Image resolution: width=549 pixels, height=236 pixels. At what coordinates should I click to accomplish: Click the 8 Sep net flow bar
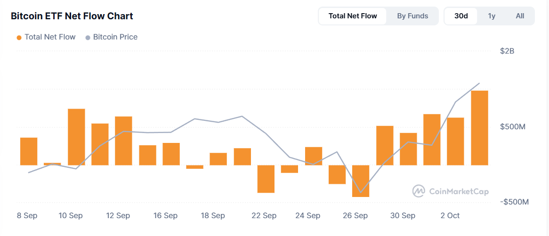tap(29, 151)
